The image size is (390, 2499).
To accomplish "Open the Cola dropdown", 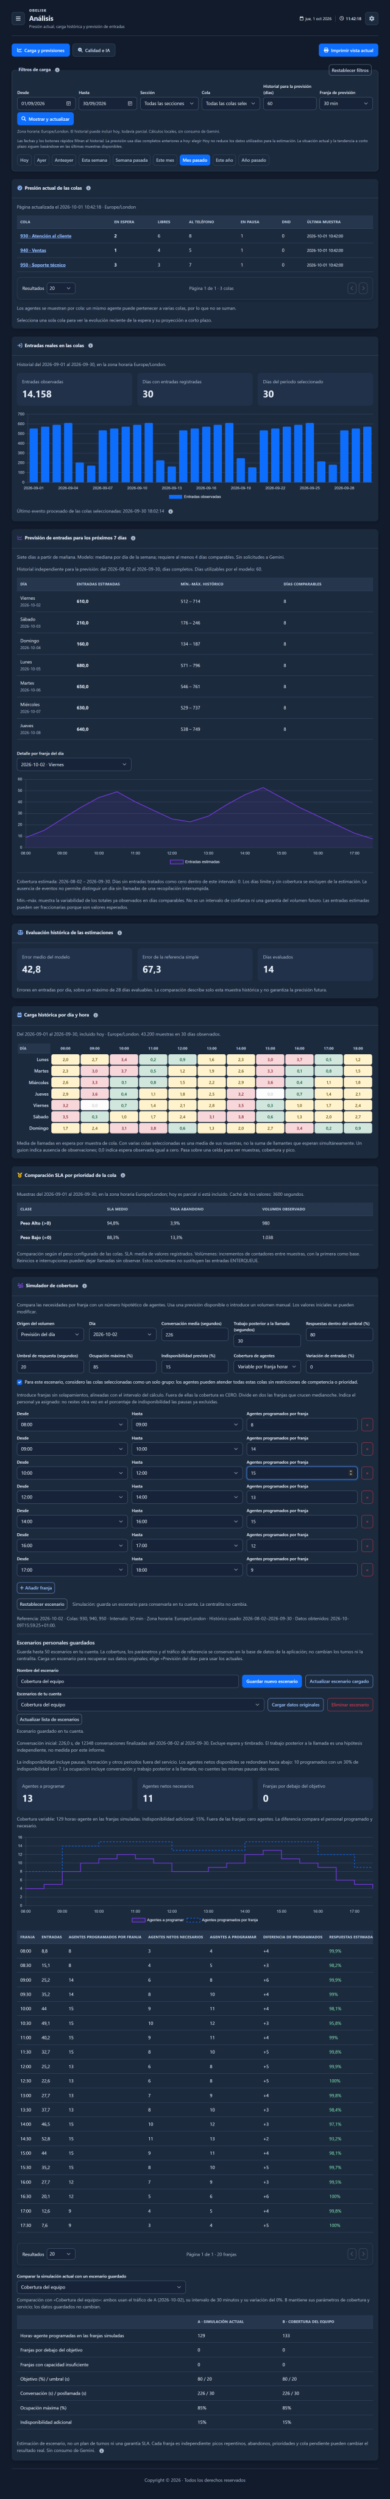I will pos(230,103).
